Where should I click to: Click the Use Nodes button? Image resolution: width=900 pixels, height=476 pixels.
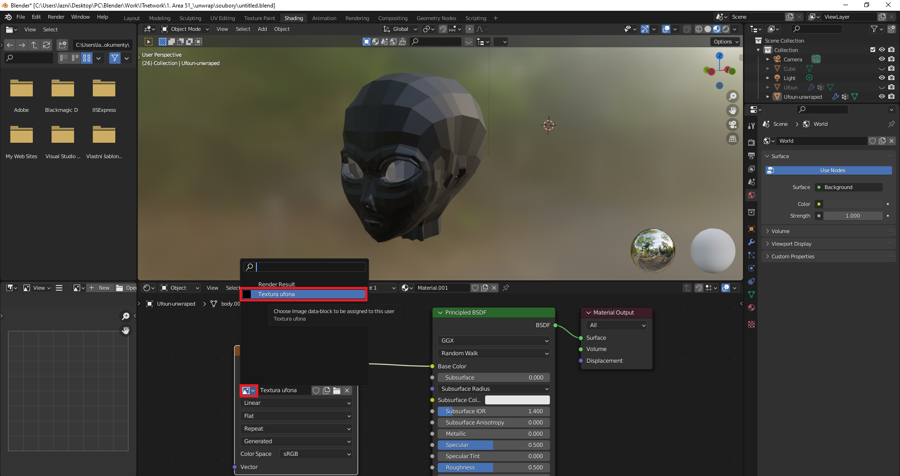coord(832,170)
